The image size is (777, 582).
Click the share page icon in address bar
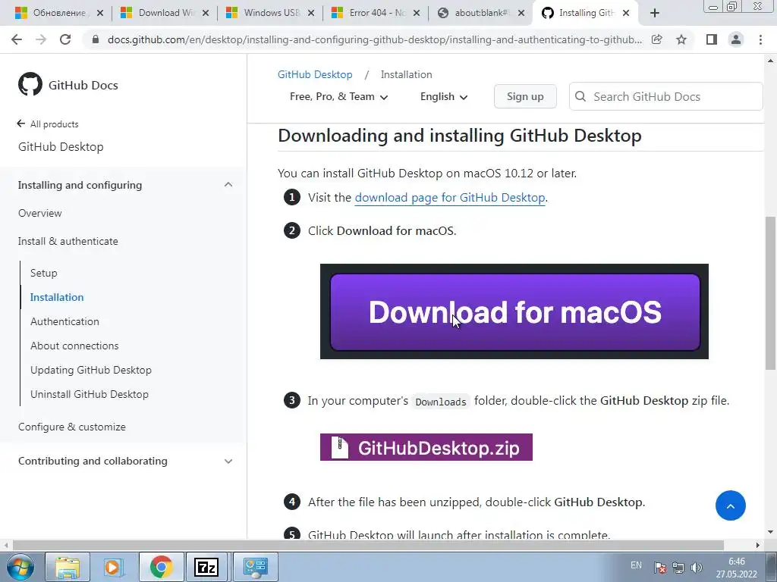click(657, 39)
